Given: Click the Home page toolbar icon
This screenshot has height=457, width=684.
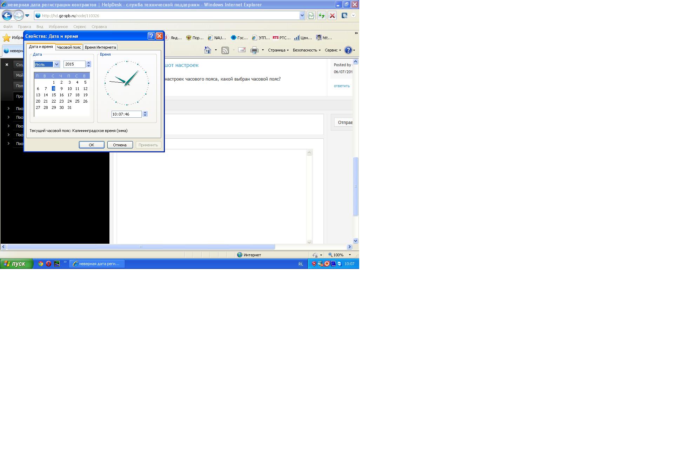Looking at the screenshot, I should point(208,50).
